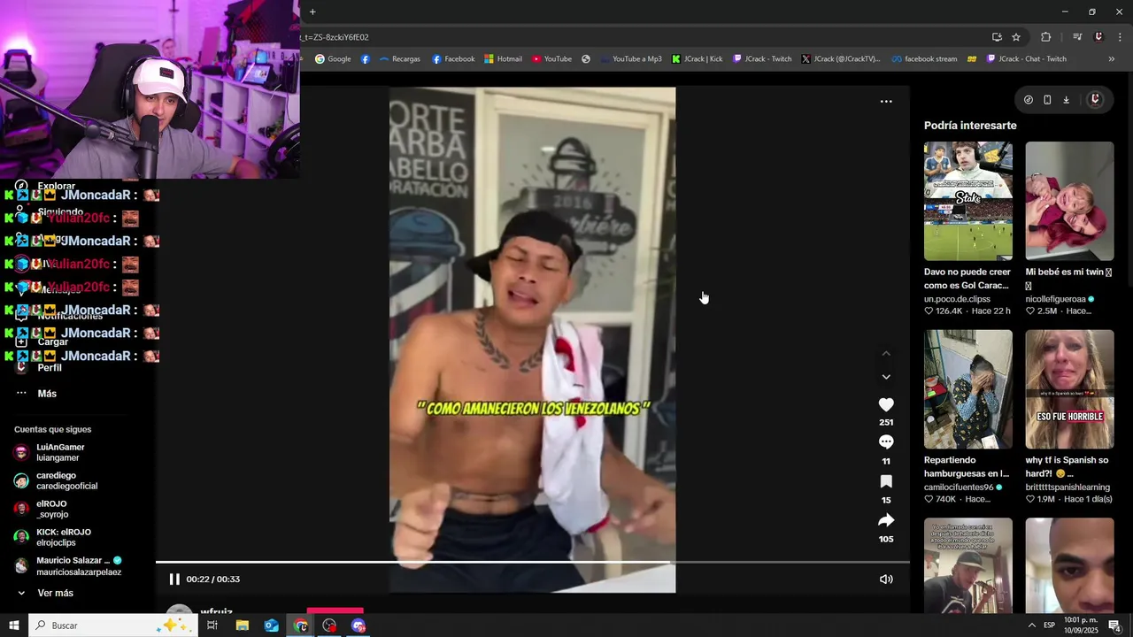
Task: Bookmark this page with the star icon
Action: (x=1016, y=37)
